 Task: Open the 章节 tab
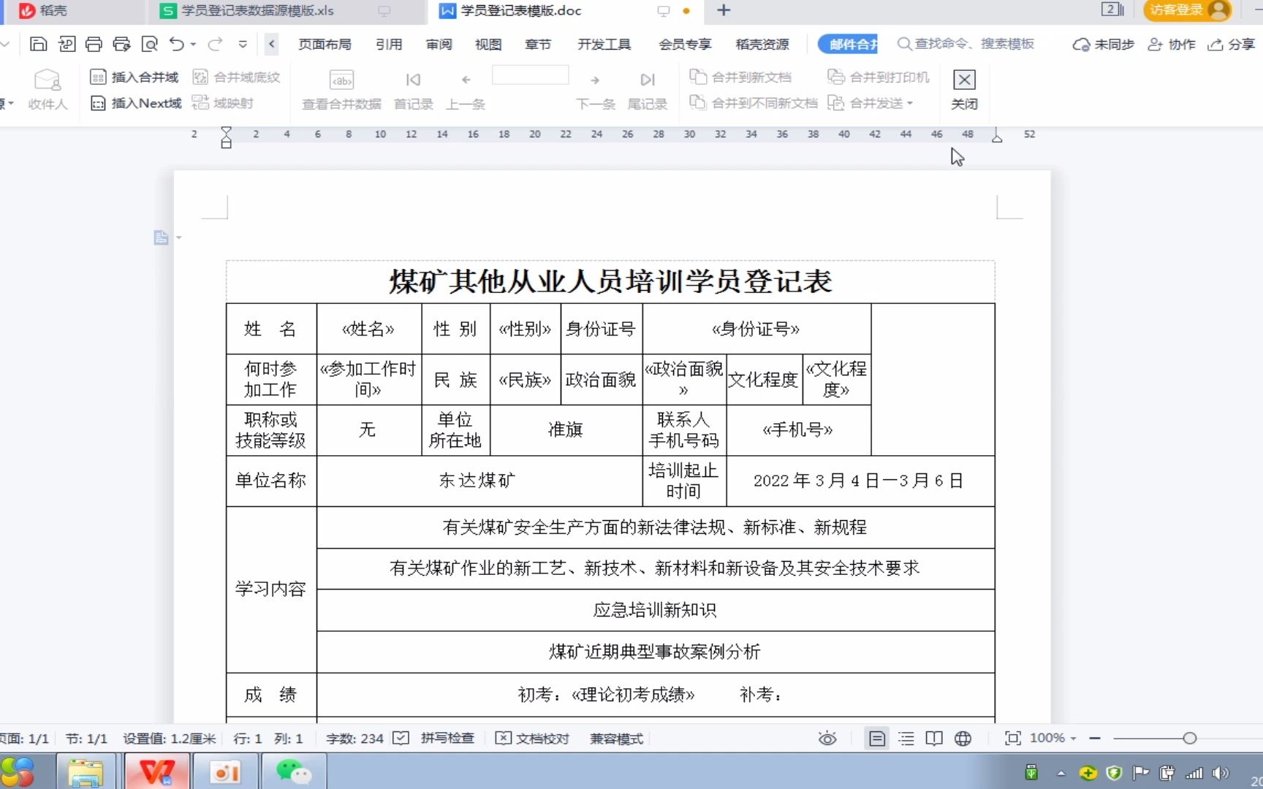[x=538, y=45]
